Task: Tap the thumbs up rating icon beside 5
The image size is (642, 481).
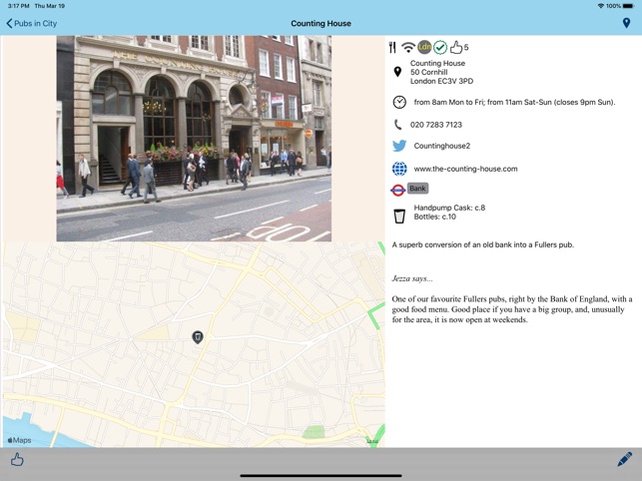Action: coord(456,47)
